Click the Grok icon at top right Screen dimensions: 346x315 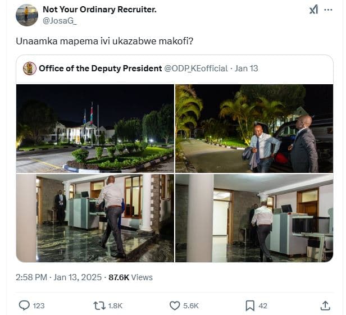pyautogui.click(x=314, y=10)
